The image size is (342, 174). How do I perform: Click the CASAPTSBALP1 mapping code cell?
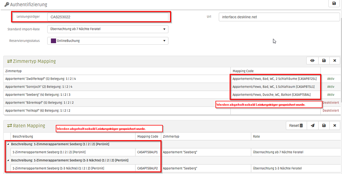click(148, 152)
